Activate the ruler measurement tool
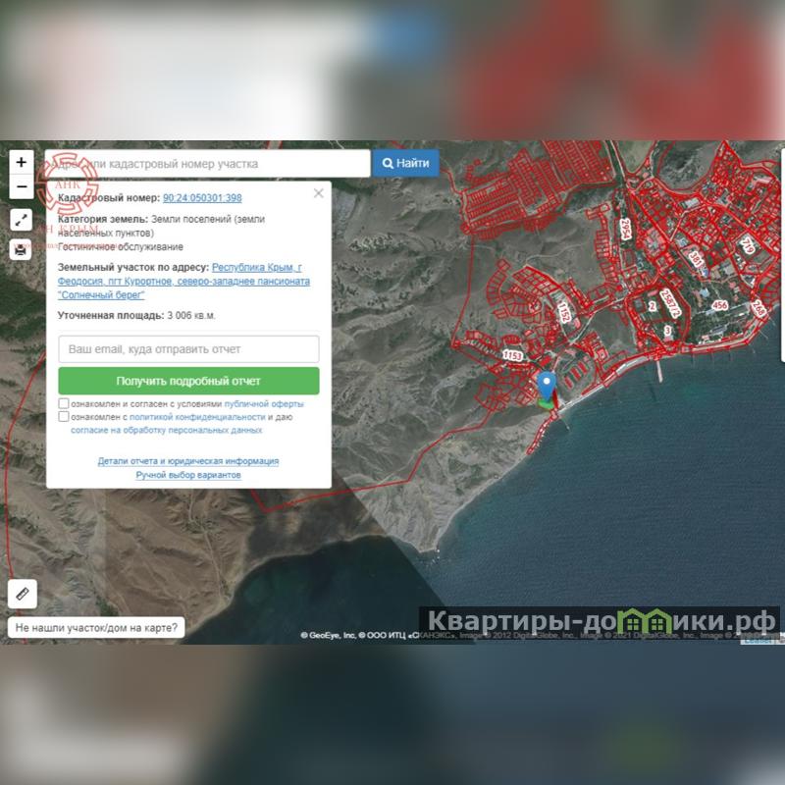Screen dimensions: 785x785 click(22, 594)
